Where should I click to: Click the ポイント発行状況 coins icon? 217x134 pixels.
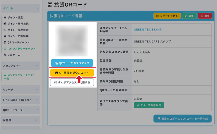5,24
